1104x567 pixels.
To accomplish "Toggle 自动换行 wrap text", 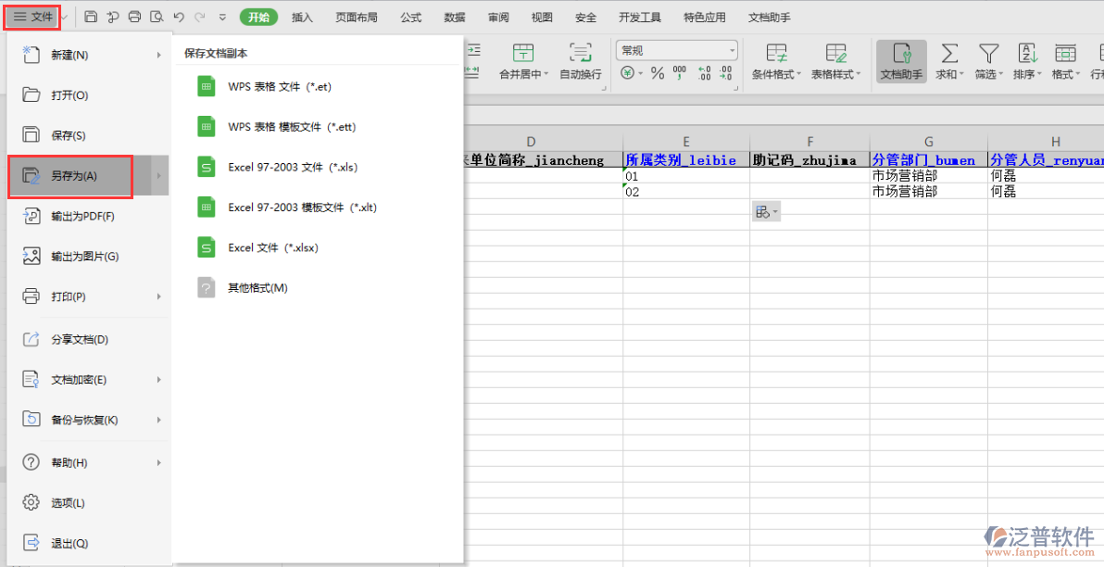I will point(580,61).
